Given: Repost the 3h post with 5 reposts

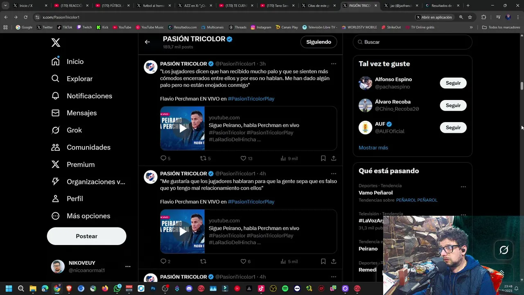Looking at the screenshot, I should (203, 158).
